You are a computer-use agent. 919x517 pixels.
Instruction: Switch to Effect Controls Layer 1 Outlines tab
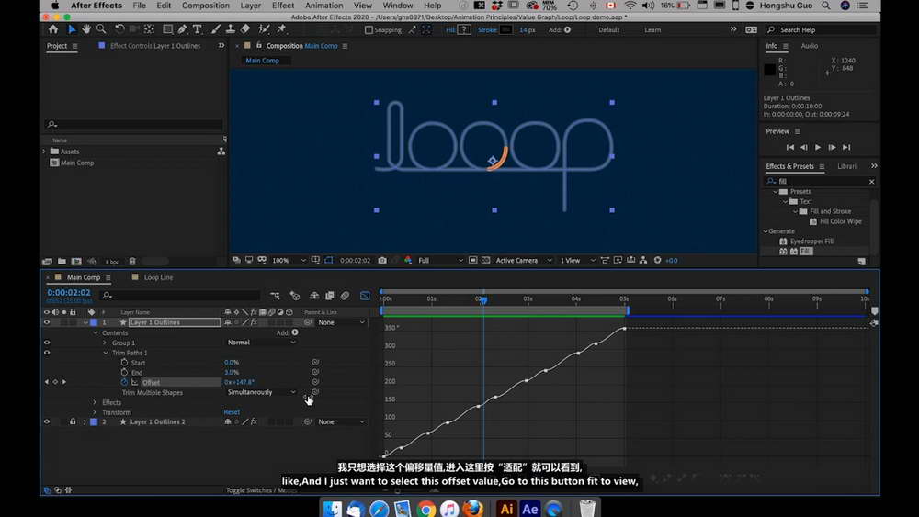tap(155, 46)
